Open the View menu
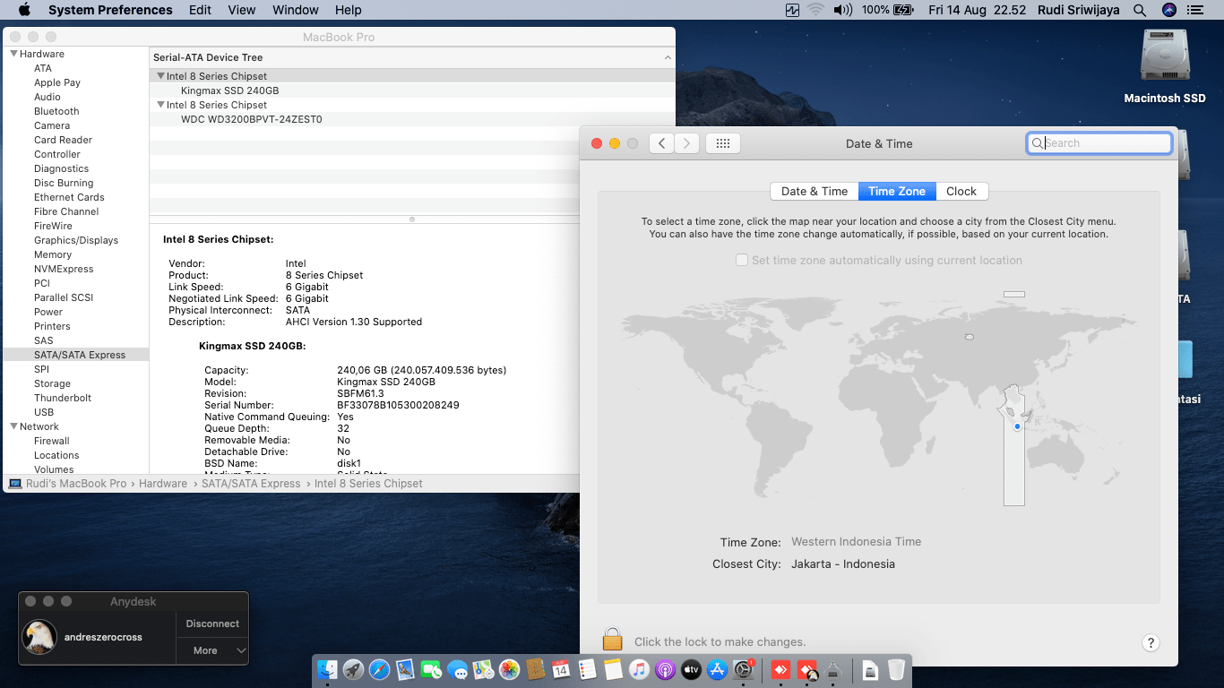 [x=242, y=10]
